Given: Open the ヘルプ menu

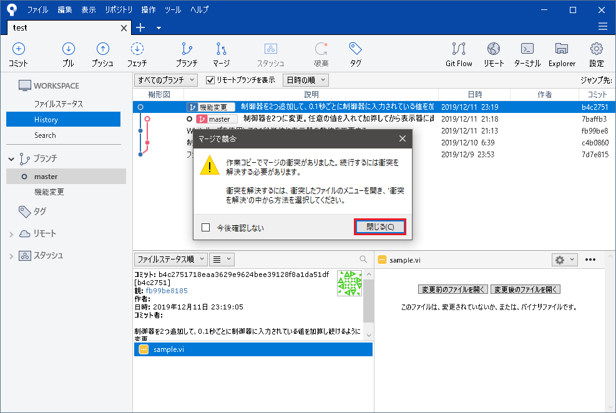Looking at the screenshot, I should point(200,10).
